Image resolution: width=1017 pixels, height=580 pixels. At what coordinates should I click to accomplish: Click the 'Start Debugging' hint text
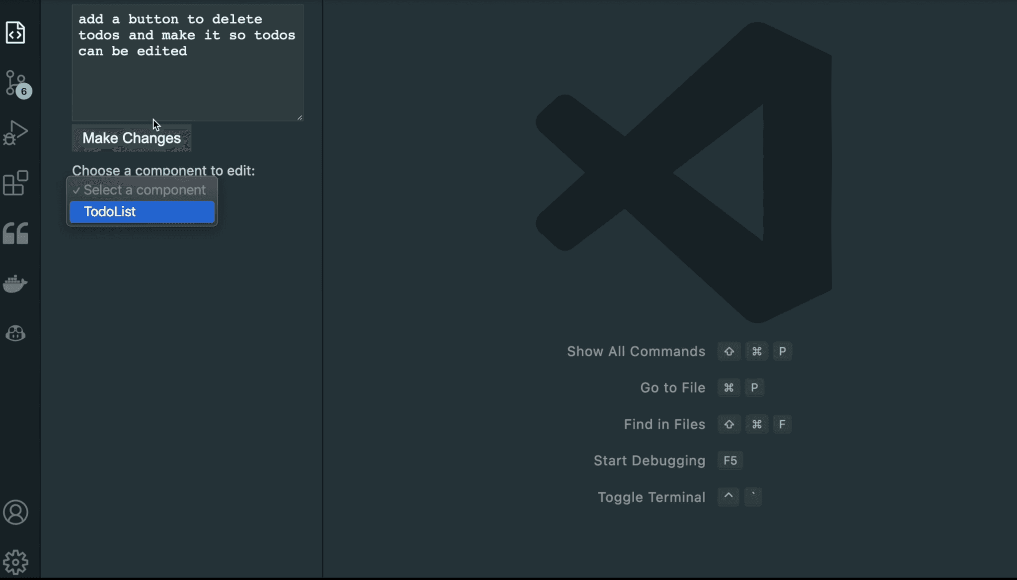(650, 460)
